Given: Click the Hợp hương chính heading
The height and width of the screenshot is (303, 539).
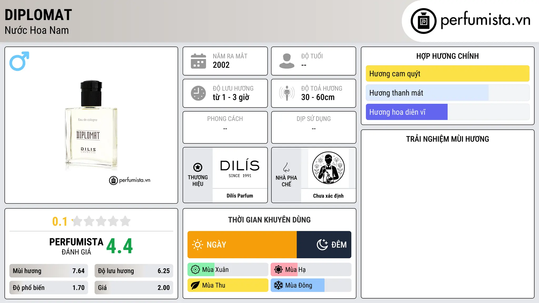Looking at the screenshot, I should pyautogui.click(x=447, y=56).
